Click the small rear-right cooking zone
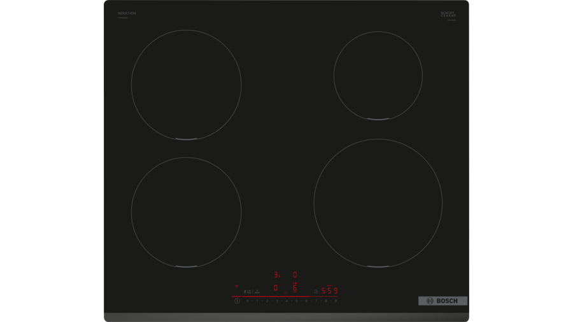This screenshot has width=573, height=322. (378, 75)
